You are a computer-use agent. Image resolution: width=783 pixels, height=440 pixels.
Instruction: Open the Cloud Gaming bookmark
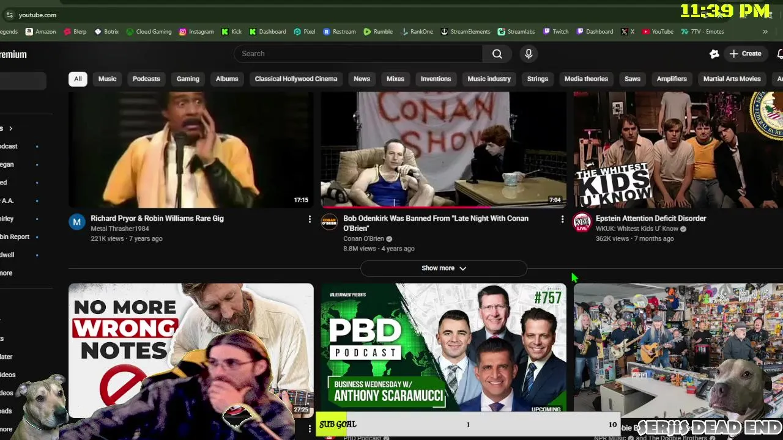coord(149,32)
